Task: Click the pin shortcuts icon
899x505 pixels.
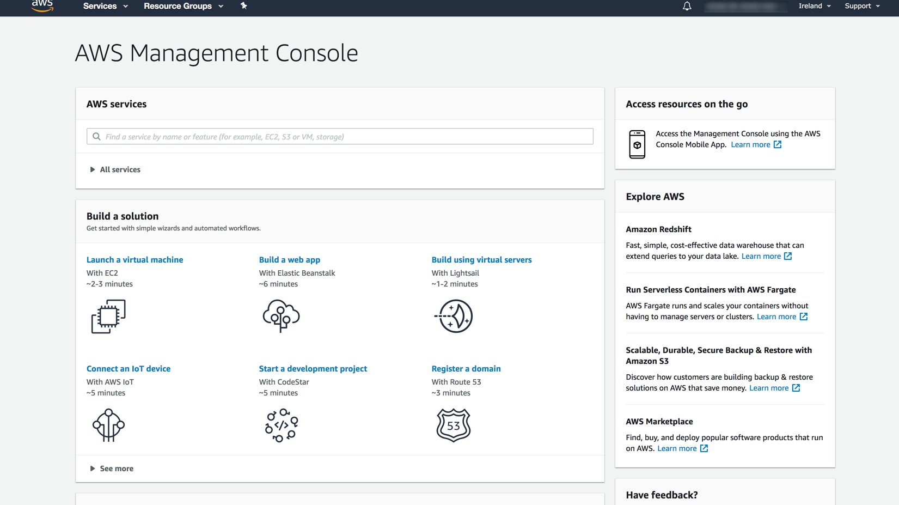Action: pos(244,5)
